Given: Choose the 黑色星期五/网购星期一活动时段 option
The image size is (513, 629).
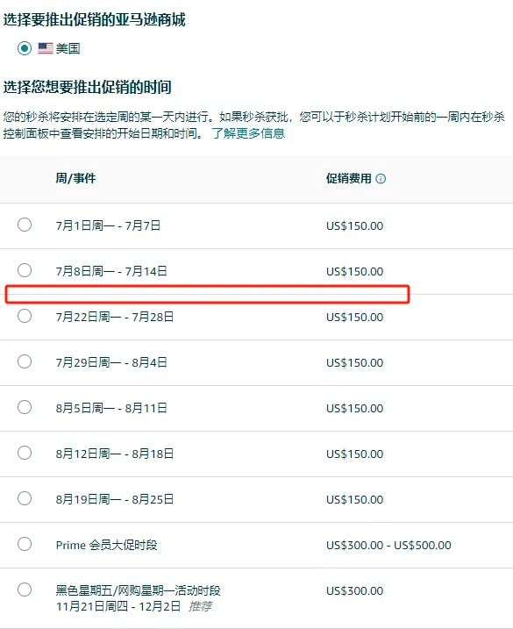Looking at the screenshot, I should [25, 590].
